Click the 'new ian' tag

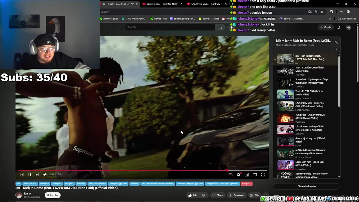click(134, 183)
